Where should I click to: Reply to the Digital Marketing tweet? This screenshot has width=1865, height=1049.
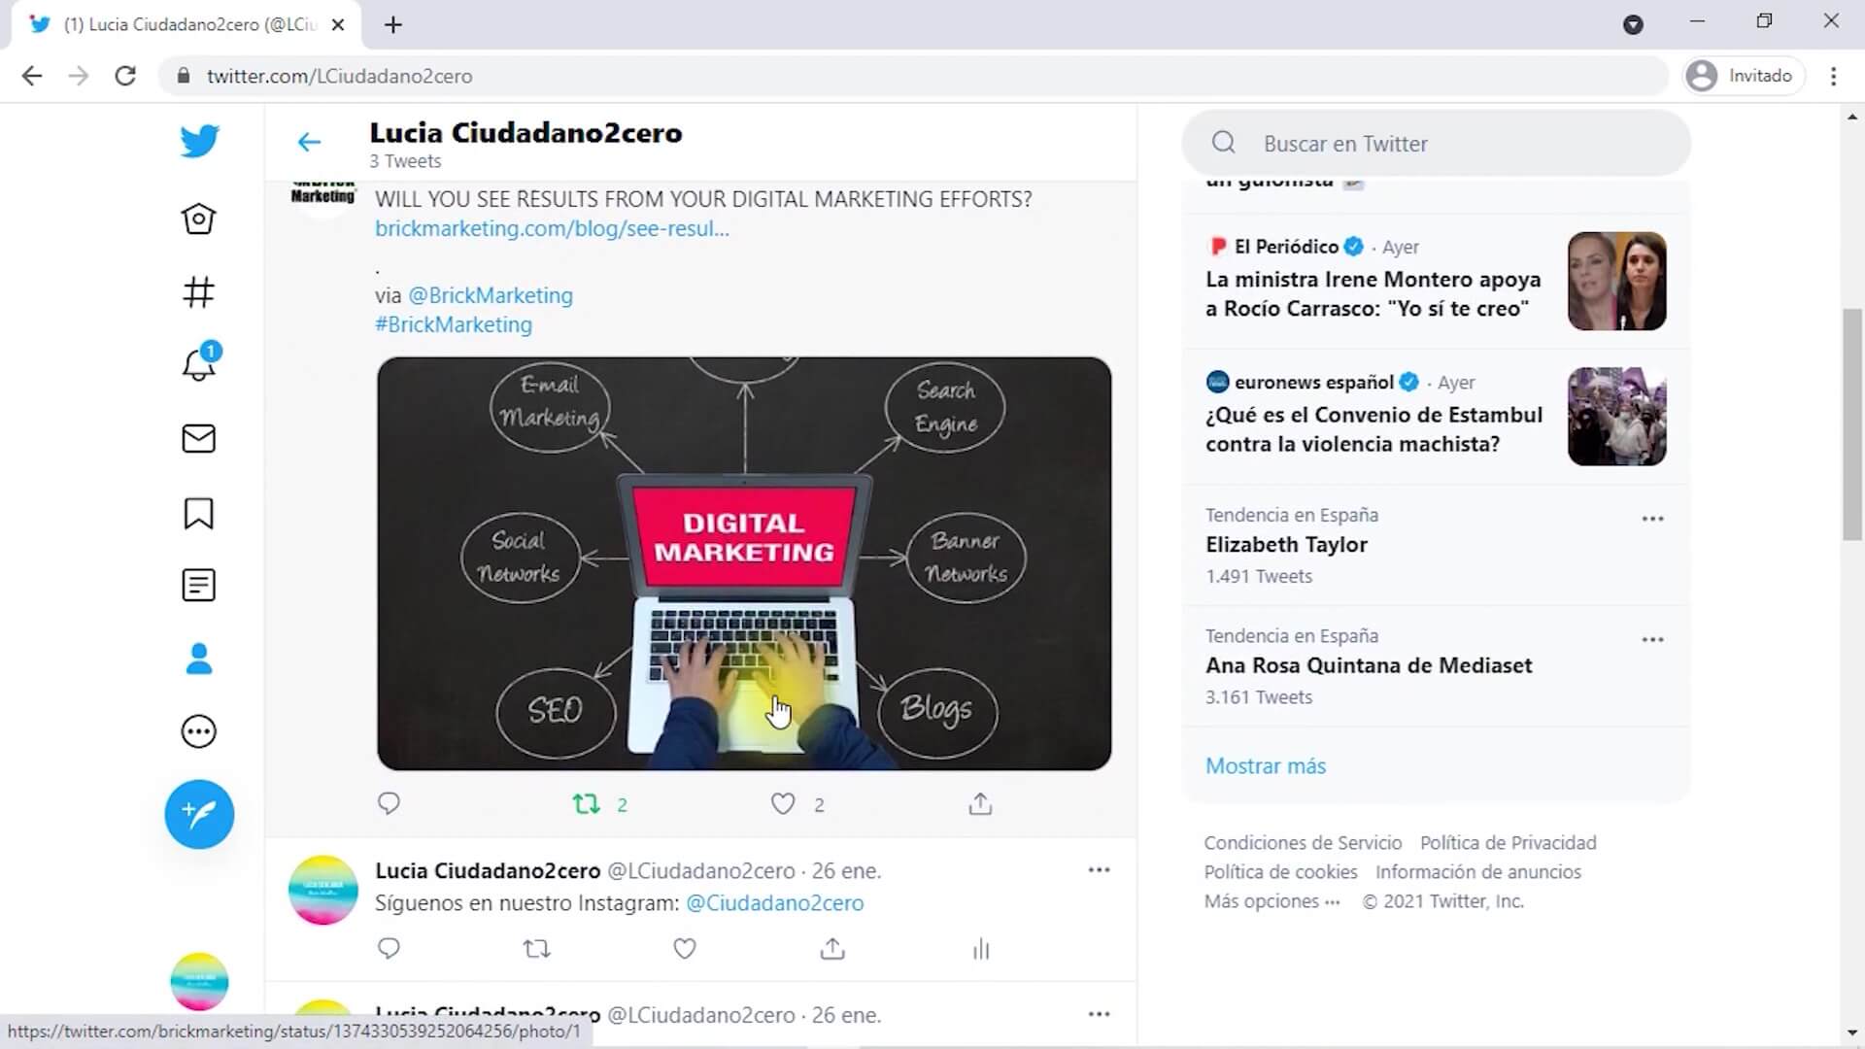(x=389, y=803)
